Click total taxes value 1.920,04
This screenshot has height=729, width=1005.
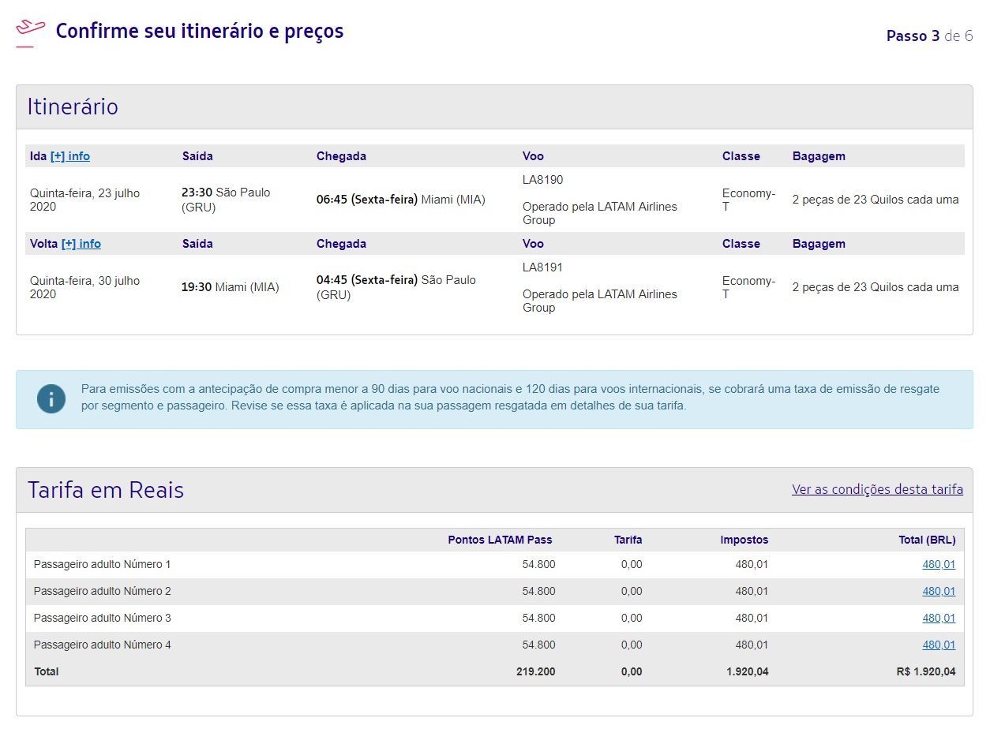(747, 672)
